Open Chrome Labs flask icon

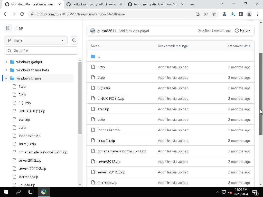tap(224, 14)
